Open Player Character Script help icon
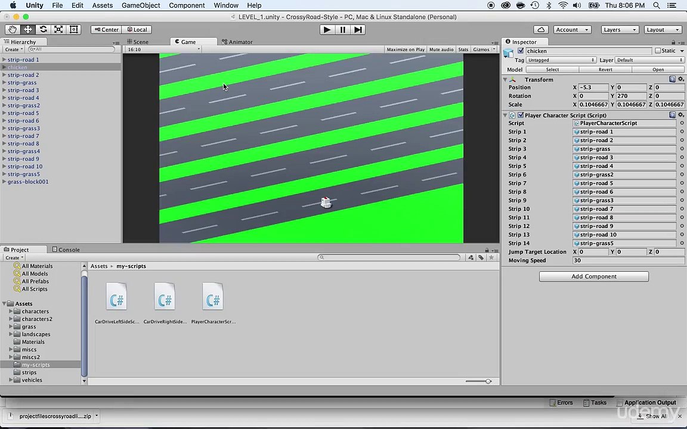 672,115
